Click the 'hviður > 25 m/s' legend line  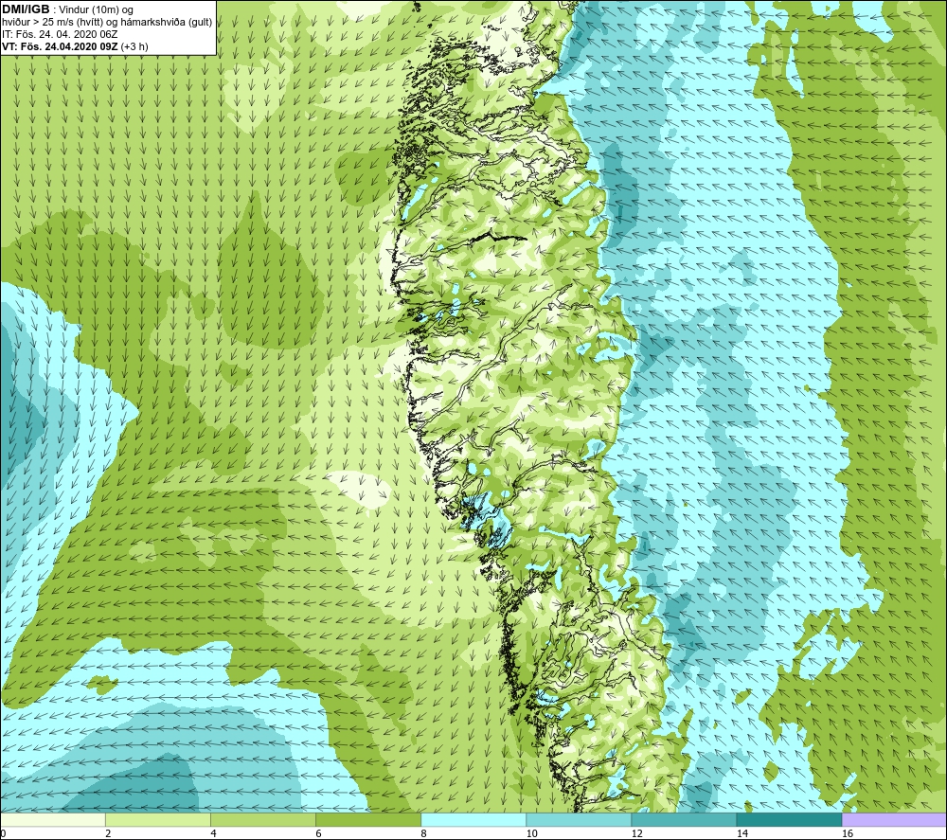pos(107,23)
